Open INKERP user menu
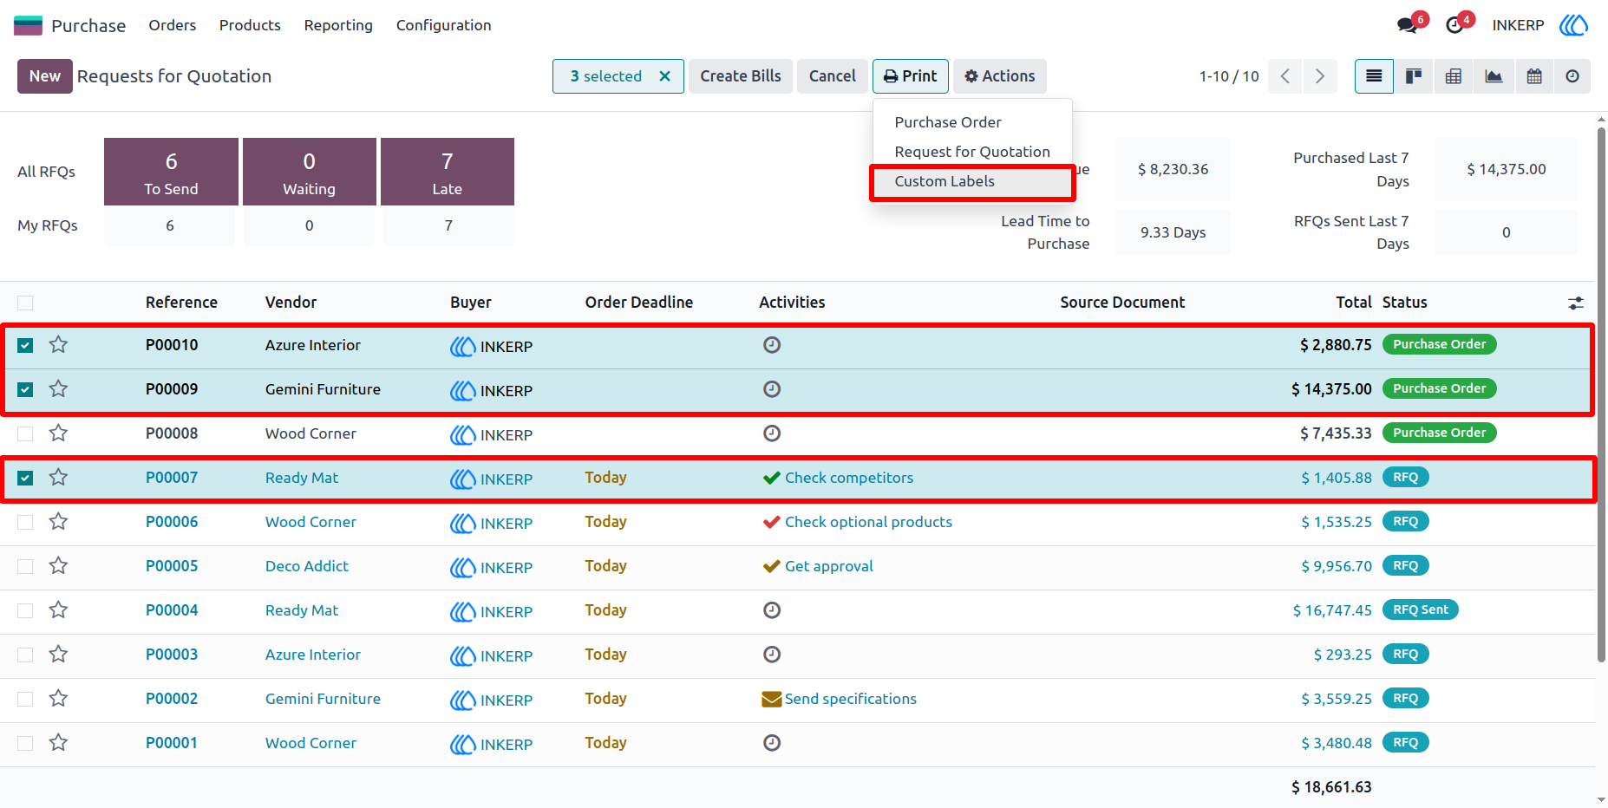Image resolution: width=1608 pixels, height=808 pixels. 1539,25
